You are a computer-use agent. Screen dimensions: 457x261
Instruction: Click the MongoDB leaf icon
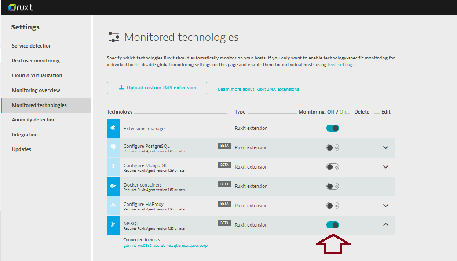coord(113,167)
